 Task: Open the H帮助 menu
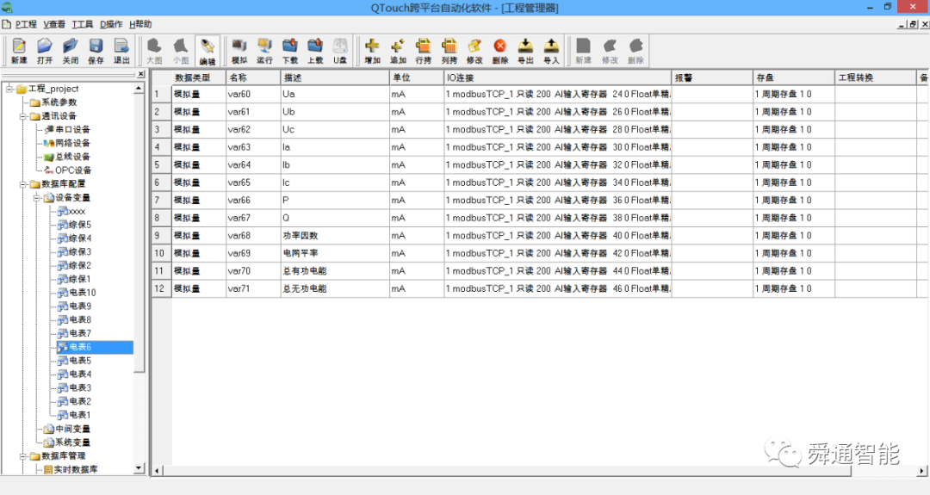click(x=140, y=24)
